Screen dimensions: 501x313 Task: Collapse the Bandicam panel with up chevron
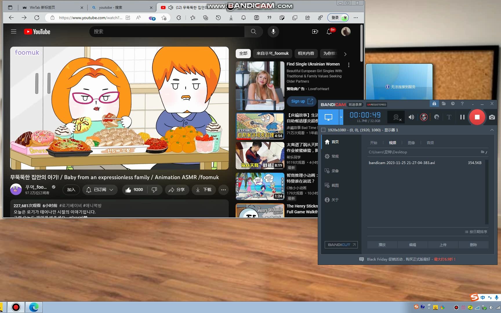[492, 130]
